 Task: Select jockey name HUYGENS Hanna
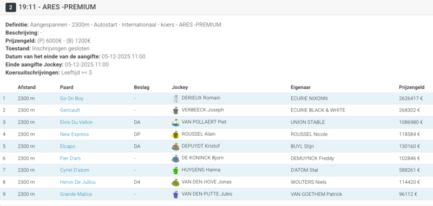point(201,170)
